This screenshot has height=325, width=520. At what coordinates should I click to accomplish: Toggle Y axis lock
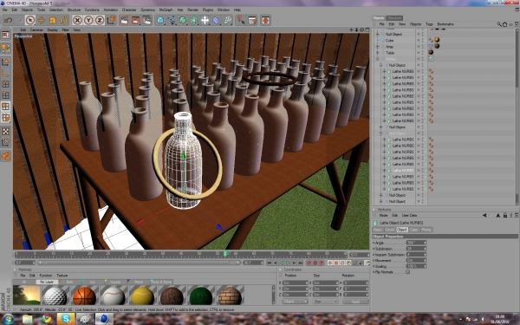pos(88,20)
